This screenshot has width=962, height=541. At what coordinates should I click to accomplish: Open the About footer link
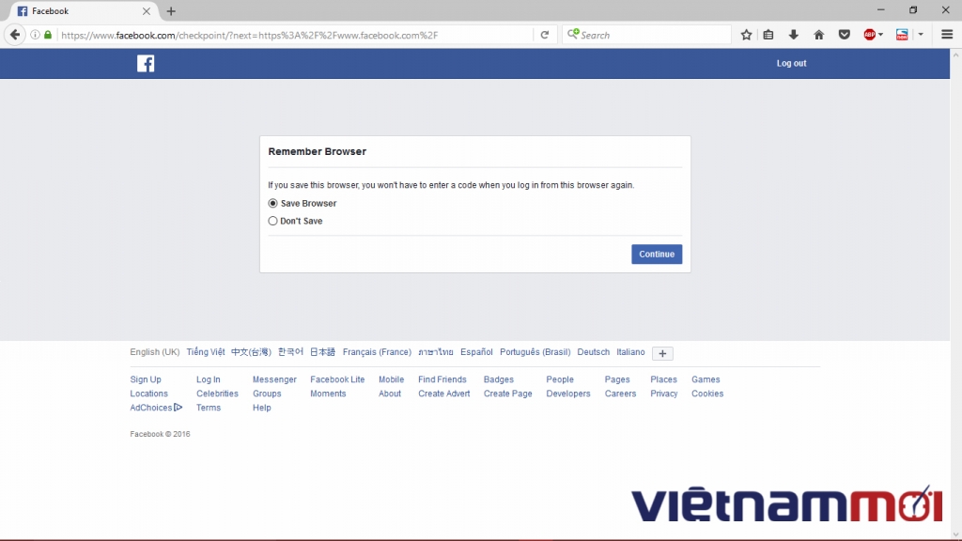[390, 394]
